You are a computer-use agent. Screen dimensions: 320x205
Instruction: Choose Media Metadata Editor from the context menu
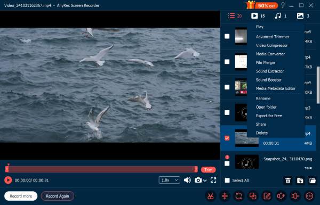coord(276,88)
